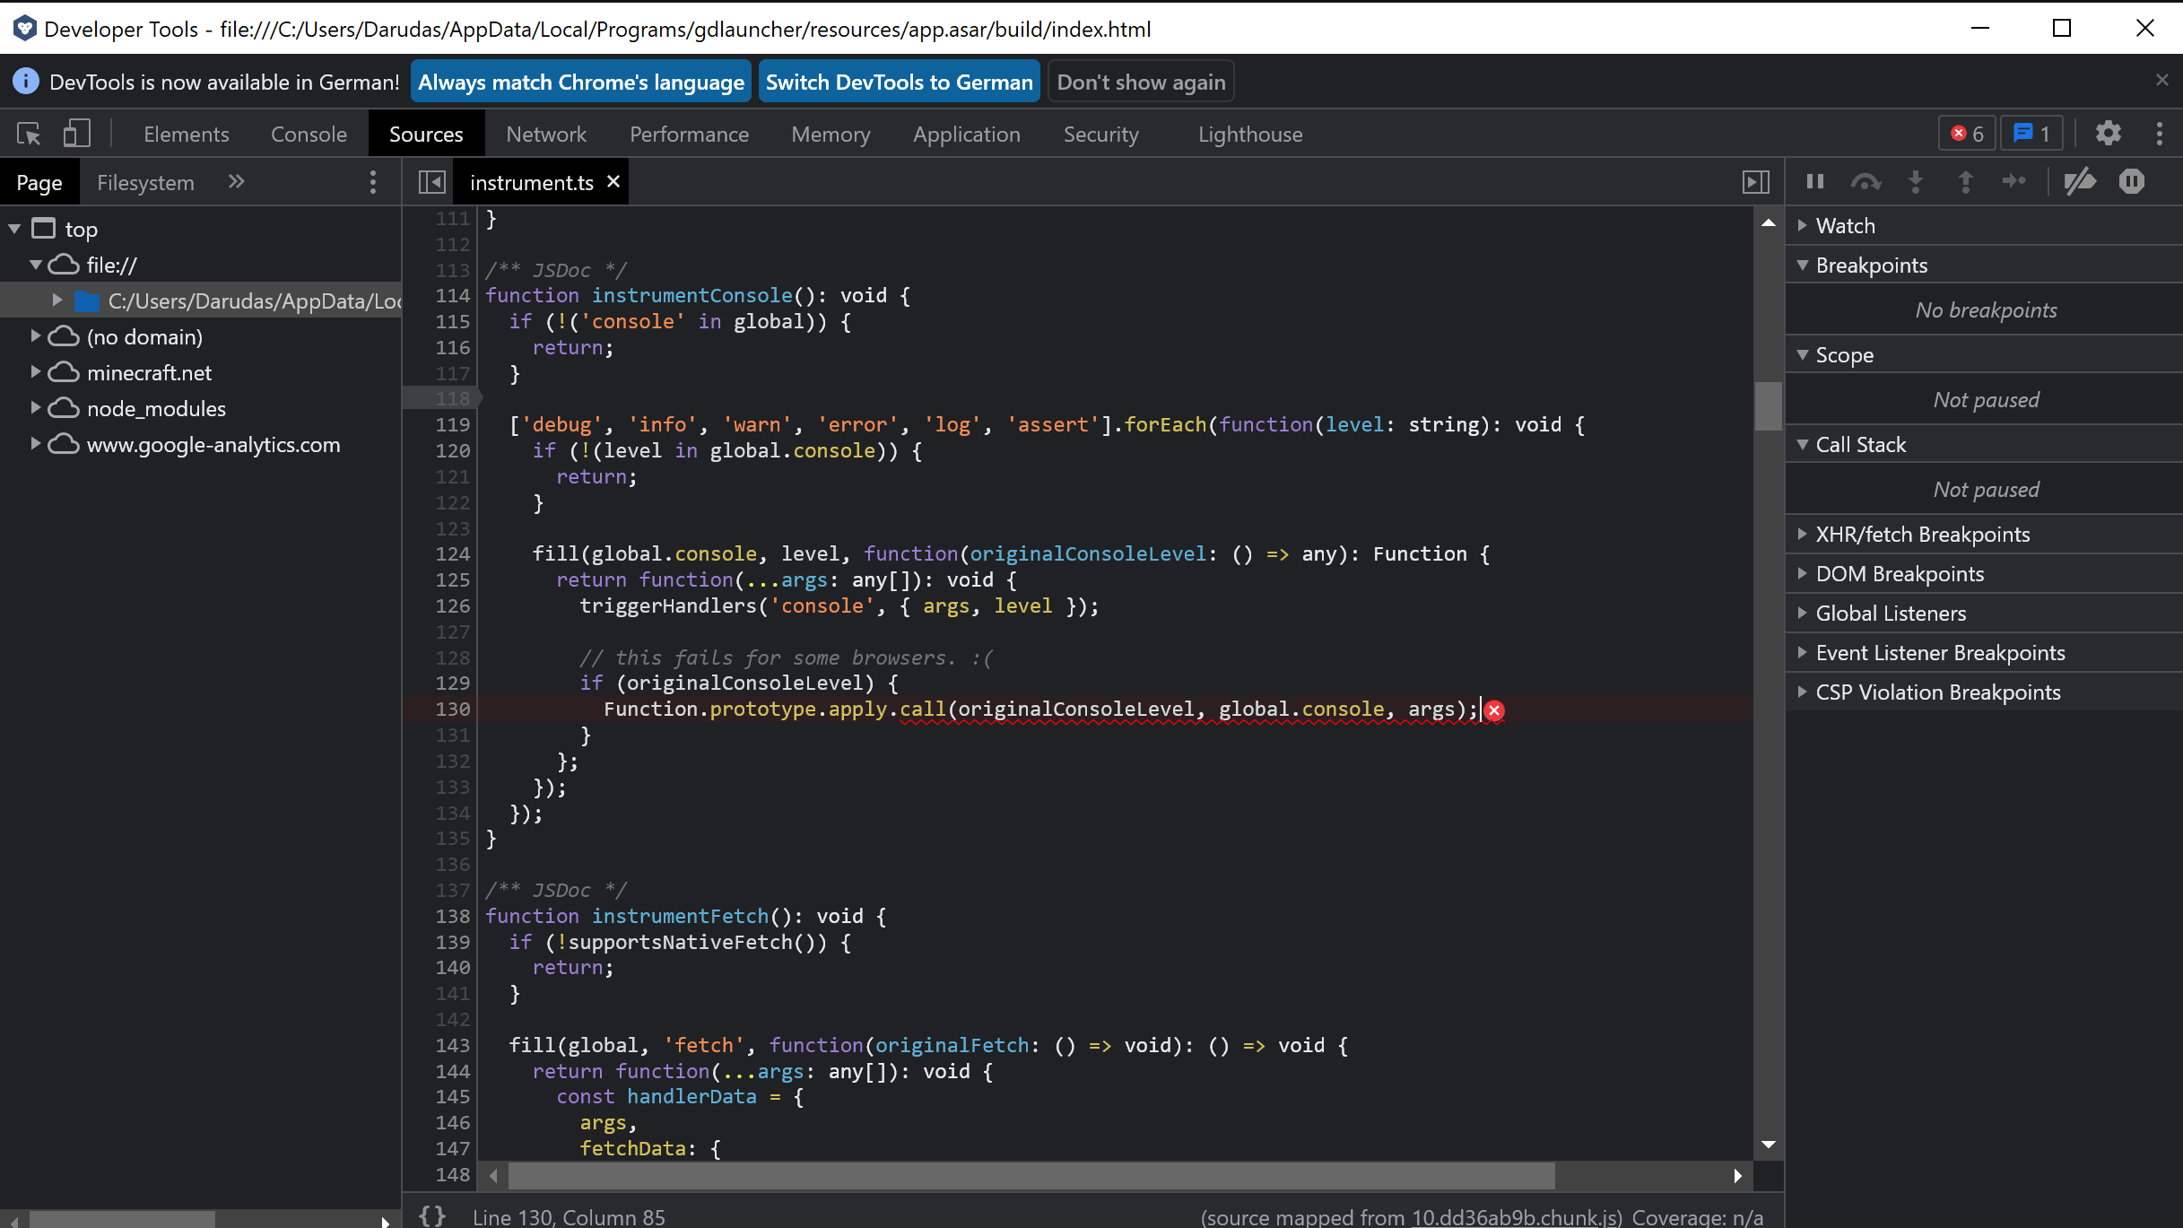Switch to the Network tab
2183x1228 pixels.
545,134
